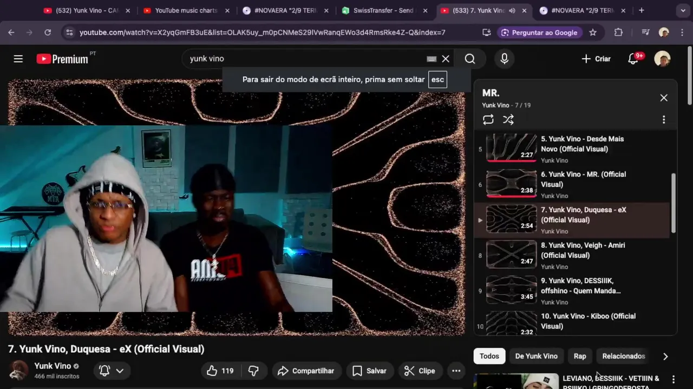Start voice search with microphone
693x389 pixels.
pyautogui.click(x=505, y=59)
